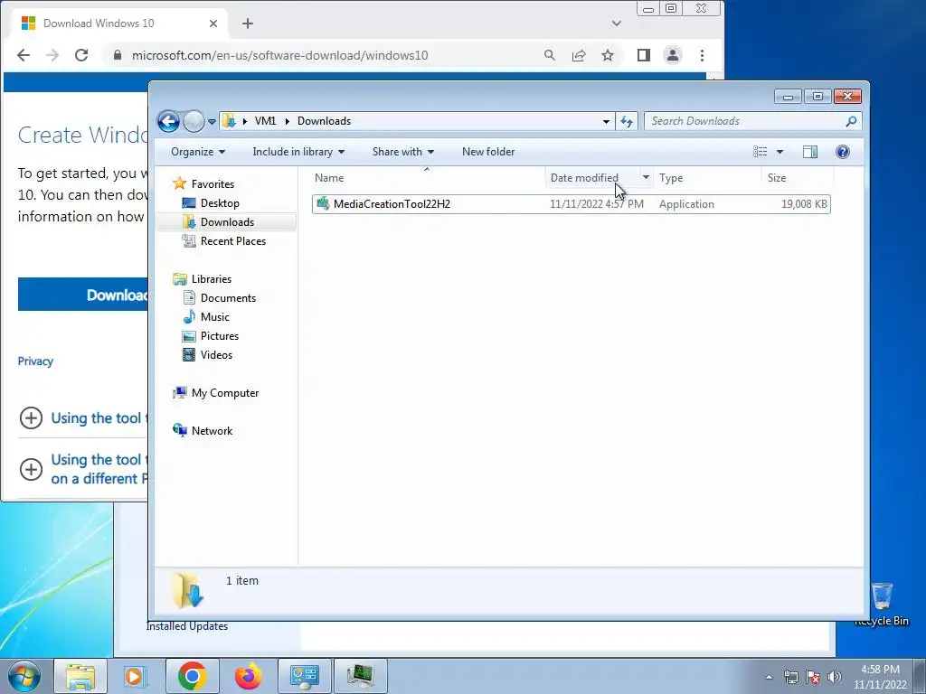Select Downloads in the navigation pane

227,222
